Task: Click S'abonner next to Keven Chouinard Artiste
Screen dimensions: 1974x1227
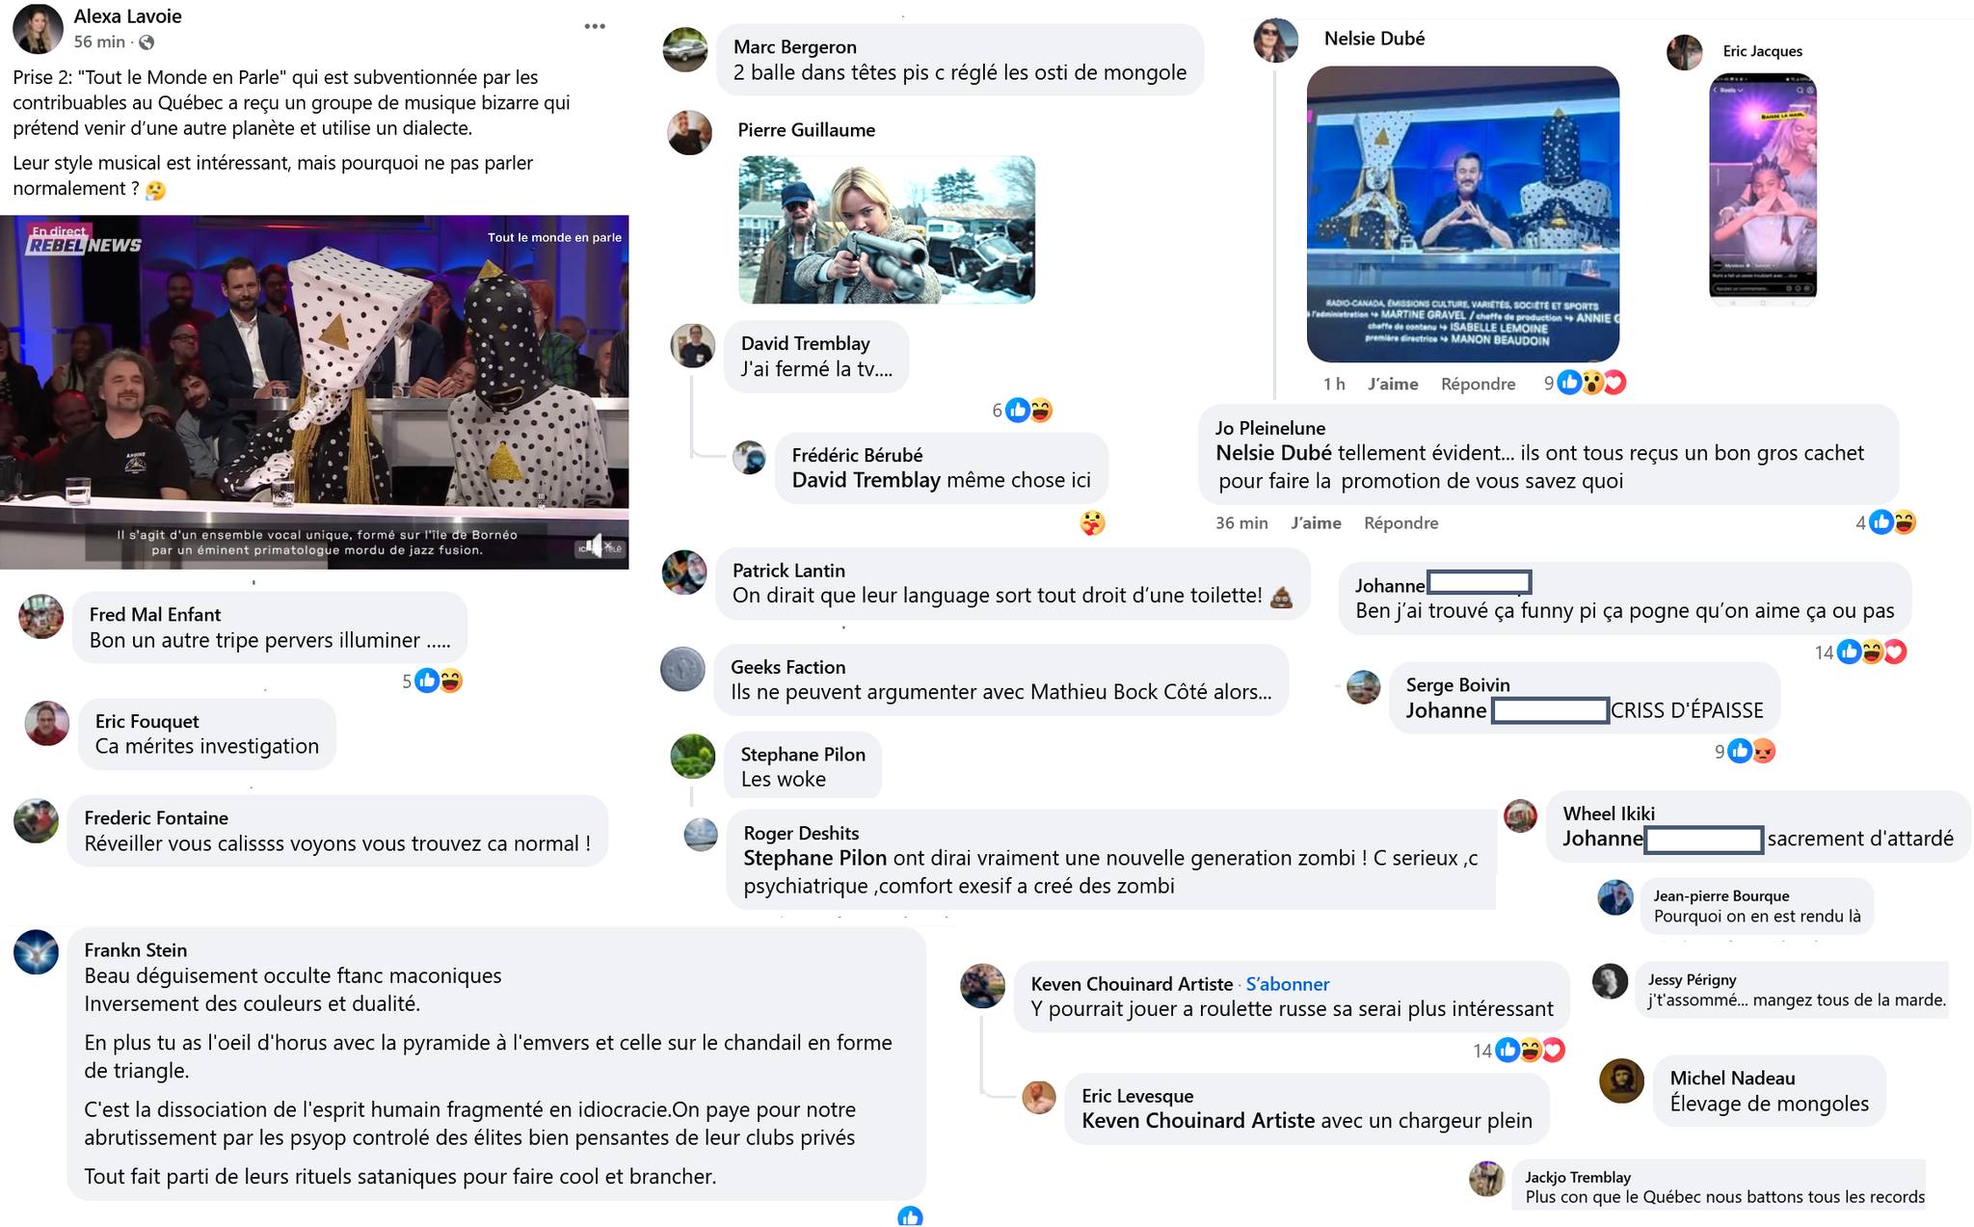Action: (1287, 984)
